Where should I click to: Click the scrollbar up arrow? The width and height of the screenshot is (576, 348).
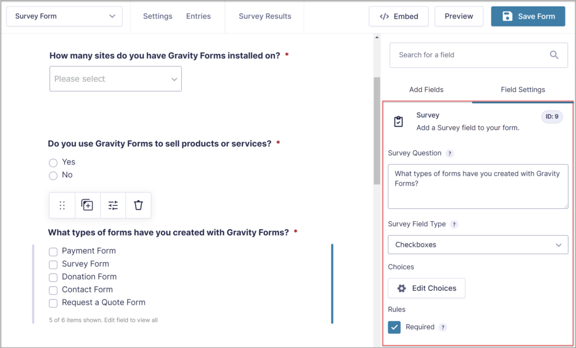[377, 37]
